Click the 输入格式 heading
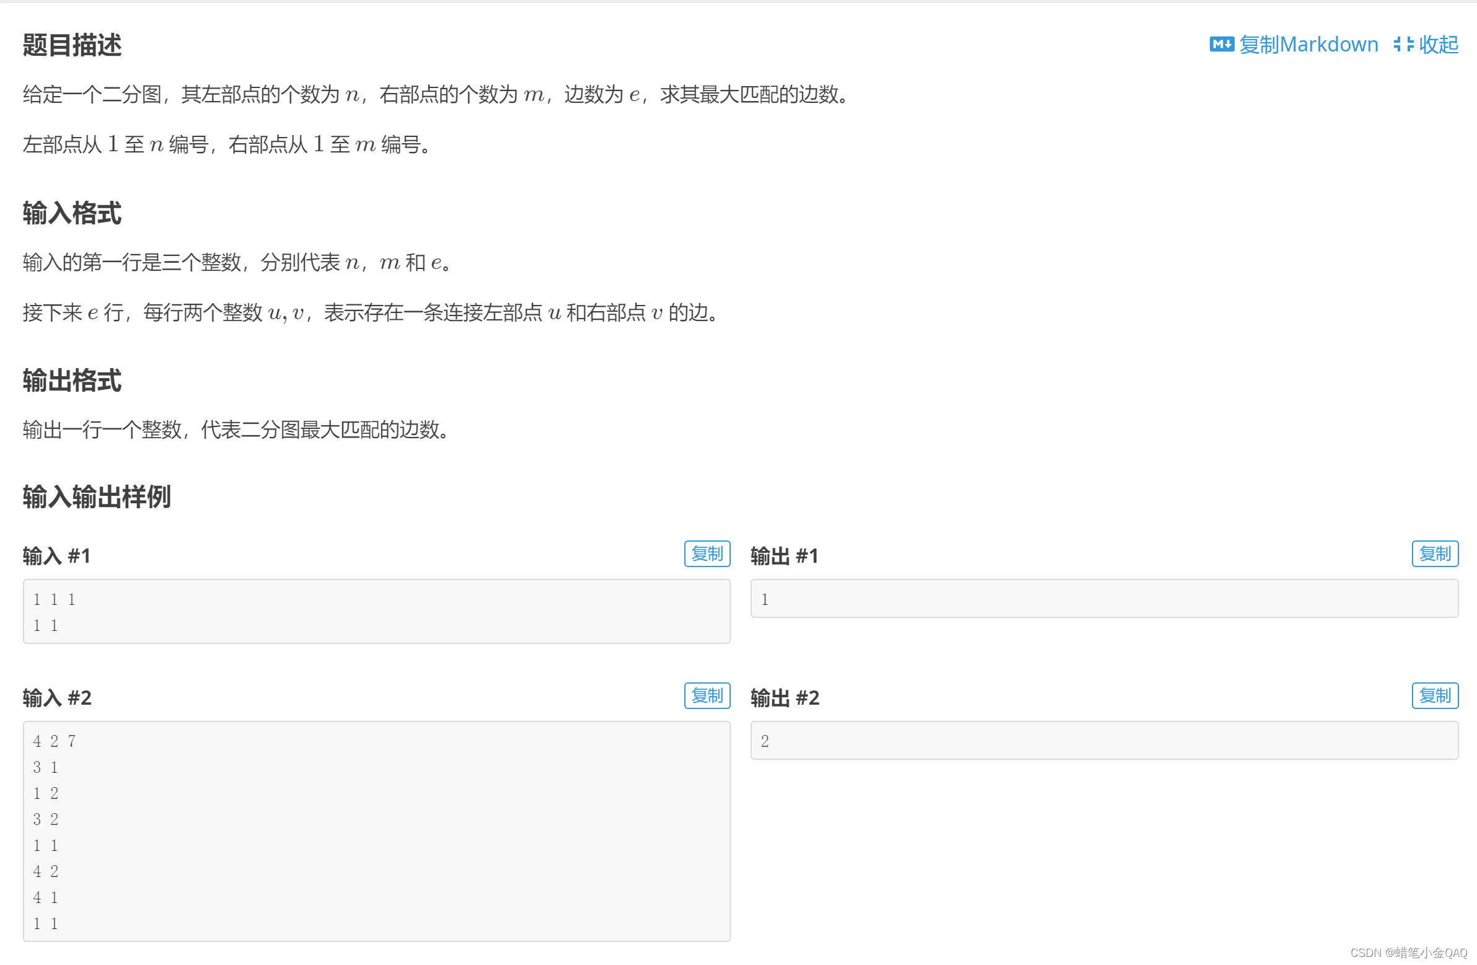1477x965 pixels. coord(72,213)
